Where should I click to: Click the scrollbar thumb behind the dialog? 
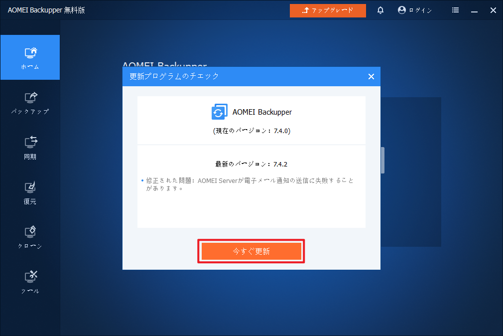click(x=382, y=160)
